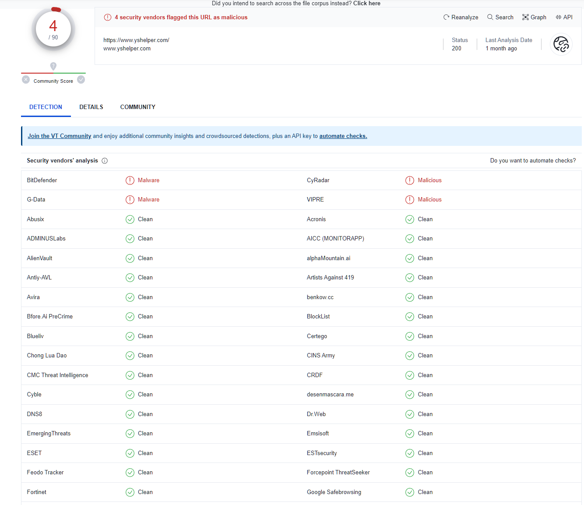Click the Feodo Tracker vendor name
The height and width of the screenshot is (505, 584).
[x=46, y=473]
